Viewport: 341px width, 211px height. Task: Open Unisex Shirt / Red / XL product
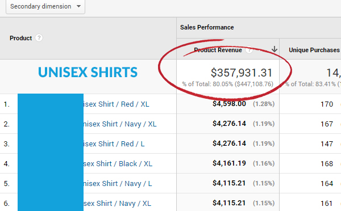tap(116, 104)
